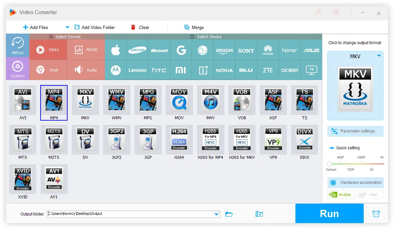Select the H265 for MP4 encoder
Image resolution: width=394 pixels, height=229 pixels.
click(210, 139)
